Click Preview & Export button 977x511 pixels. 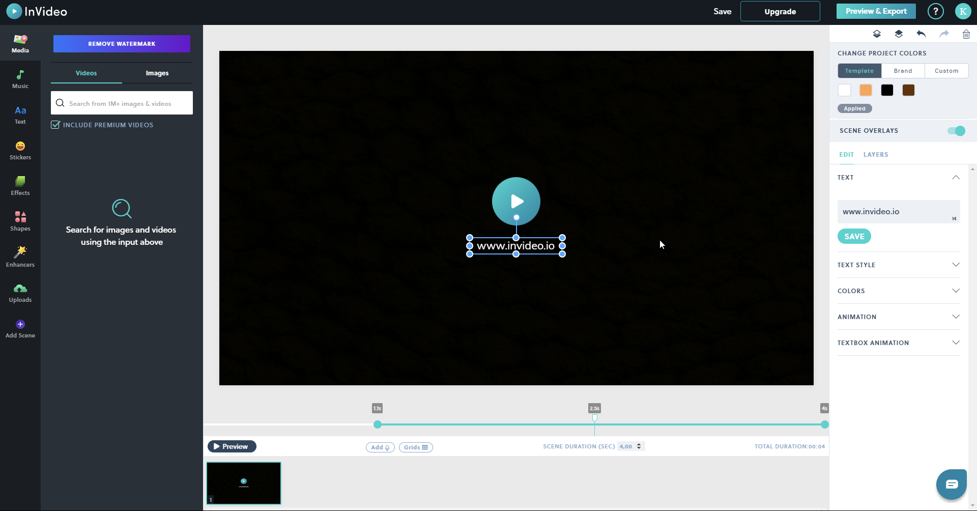click(876, 11)
